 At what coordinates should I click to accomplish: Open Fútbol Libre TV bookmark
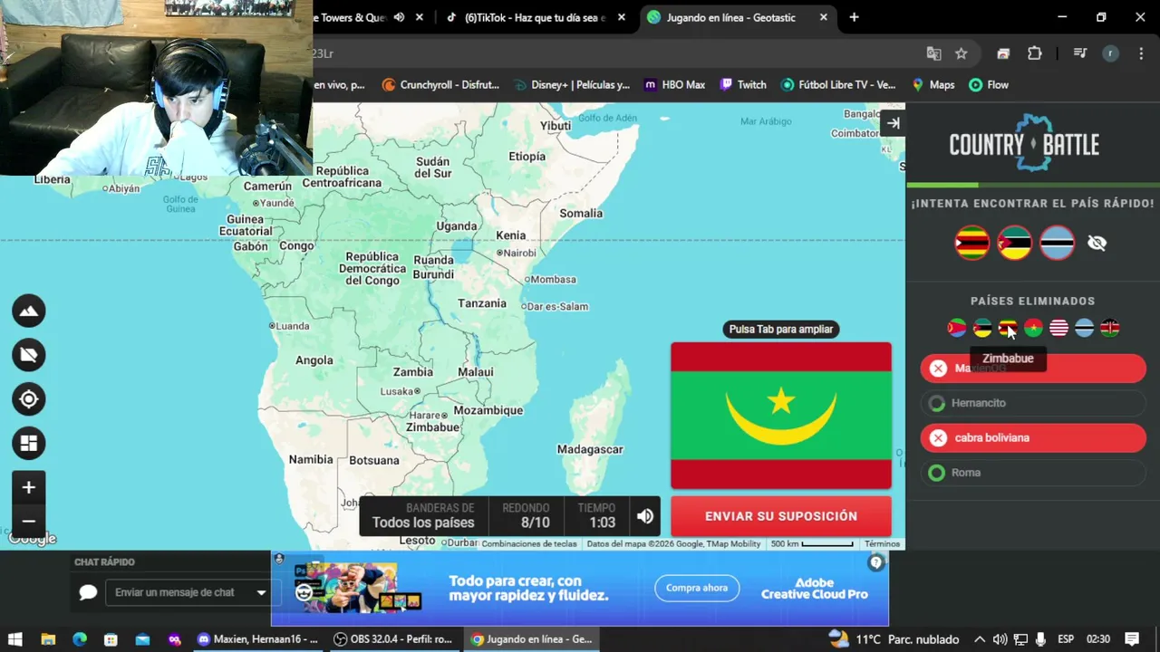point(838,85)
